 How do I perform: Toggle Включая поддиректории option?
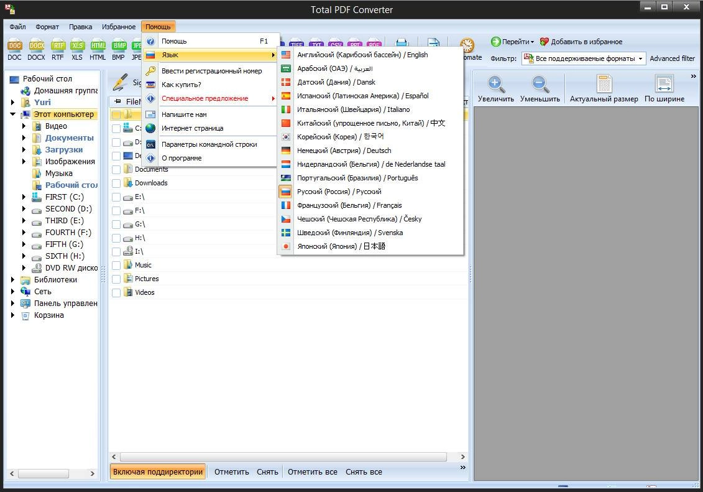point(158,472)
